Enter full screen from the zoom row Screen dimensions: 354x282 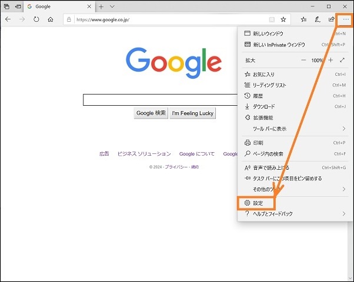[x=342, y=60]
